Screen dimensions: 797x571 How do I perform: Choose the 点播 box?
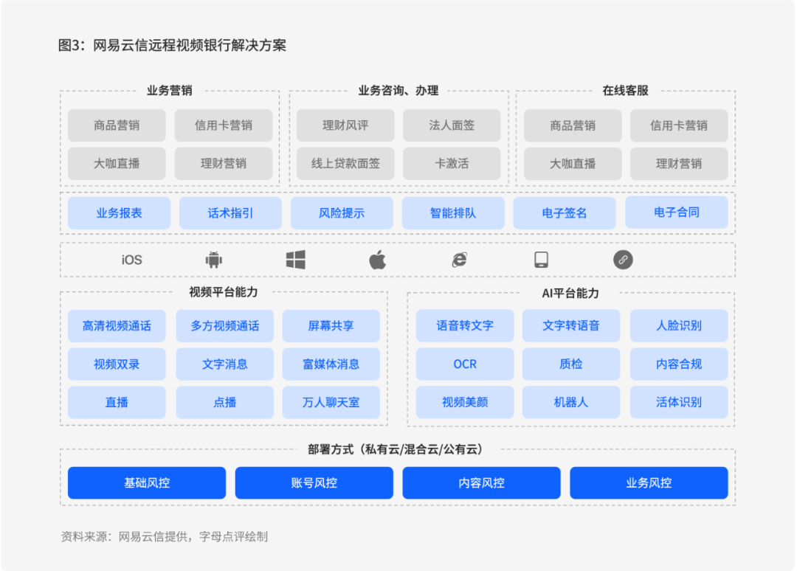[x=224, y=402]
